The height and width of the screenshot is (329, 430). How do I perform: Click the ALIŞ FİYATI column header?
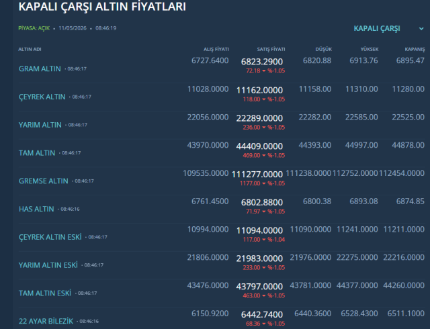pos(216,50)
